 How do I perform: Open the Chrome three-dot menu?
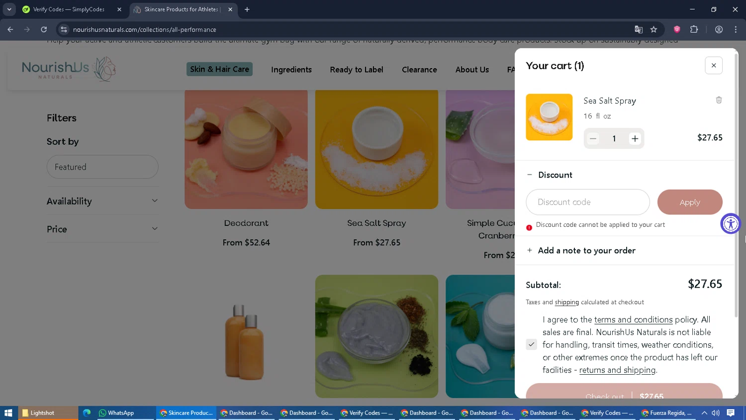click(x=736, y=29)
